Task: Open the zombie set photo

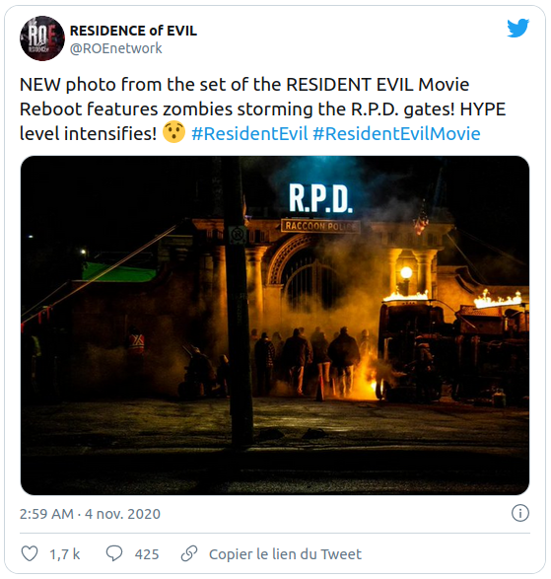Action: (275, 326)
